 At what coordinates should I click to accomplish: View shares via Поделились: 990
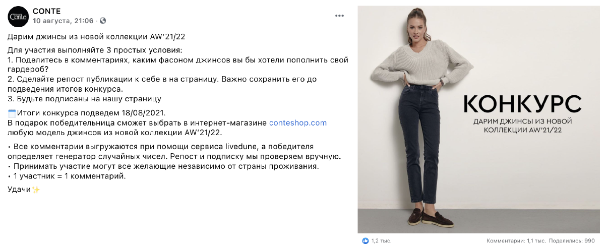coord(572,241)
